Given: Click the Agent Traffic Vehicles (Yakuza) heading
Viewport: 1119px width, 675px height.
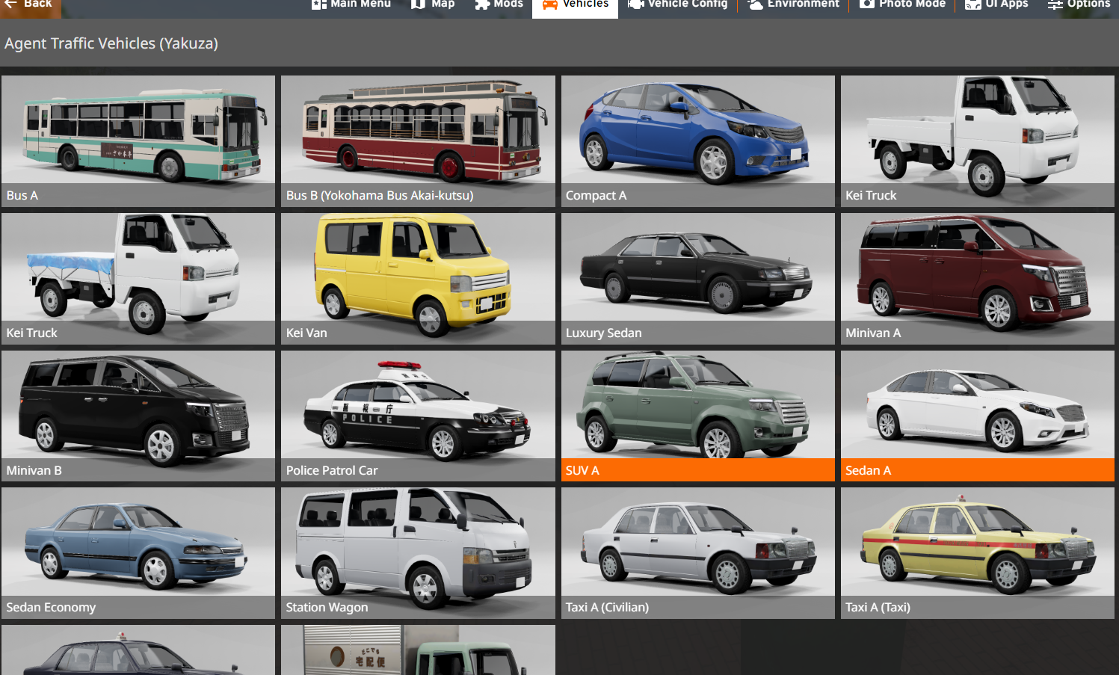Looking at the screenshot, I should coord(111,43).
